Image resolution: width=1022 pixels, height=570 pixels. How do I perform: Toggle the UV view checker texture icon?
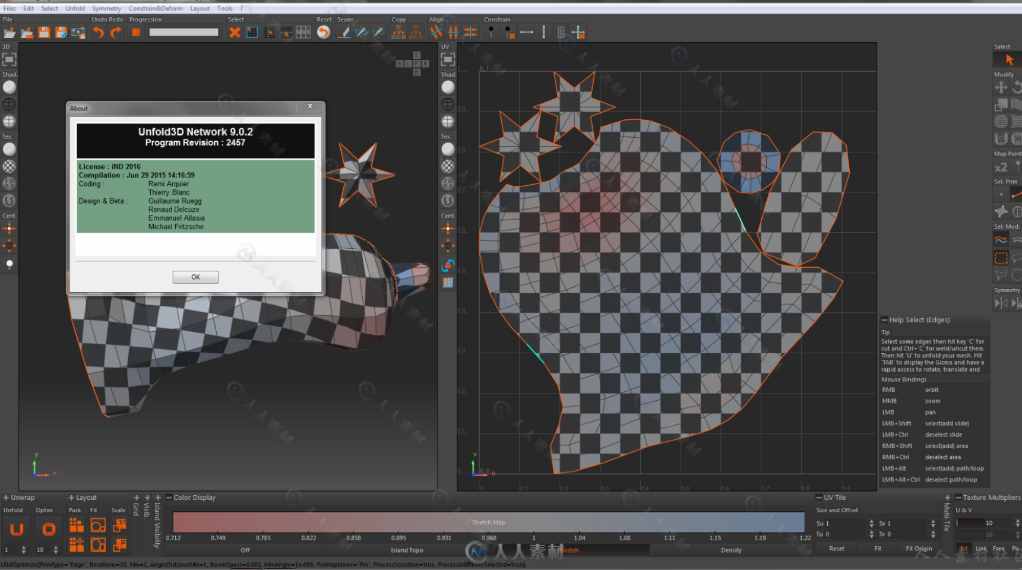tap(448, 166)
